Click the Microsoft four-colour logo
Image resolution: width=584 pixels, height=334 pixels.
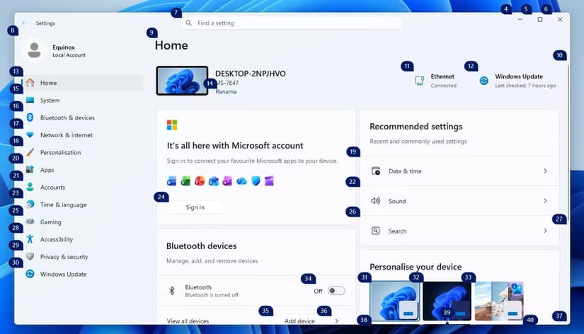pyautogui.click(x=172, y=125)
